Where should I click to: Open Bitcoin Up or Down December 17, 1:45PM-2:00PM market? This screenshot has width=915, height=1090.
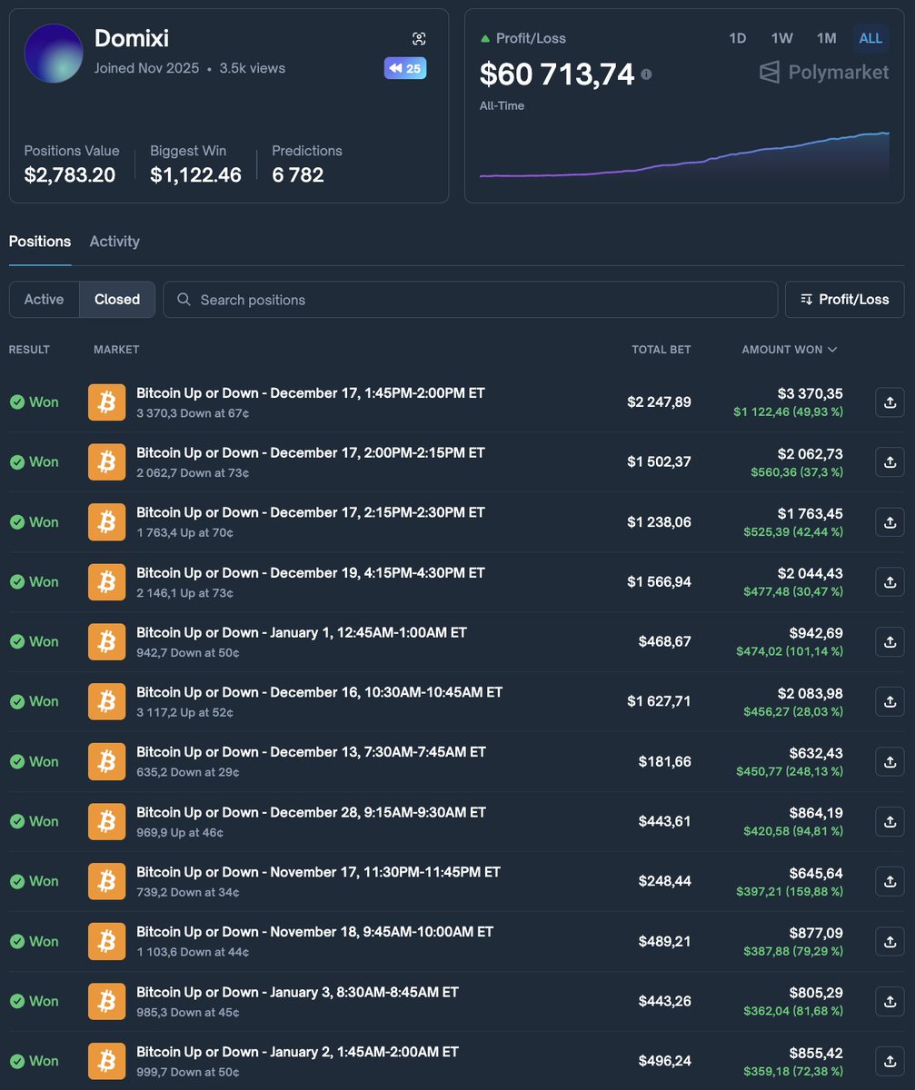311,393
